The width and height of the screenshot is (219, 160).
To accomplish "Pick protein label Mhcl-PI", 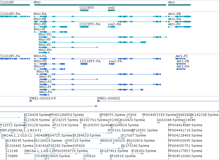I will (x=40, y=66).
